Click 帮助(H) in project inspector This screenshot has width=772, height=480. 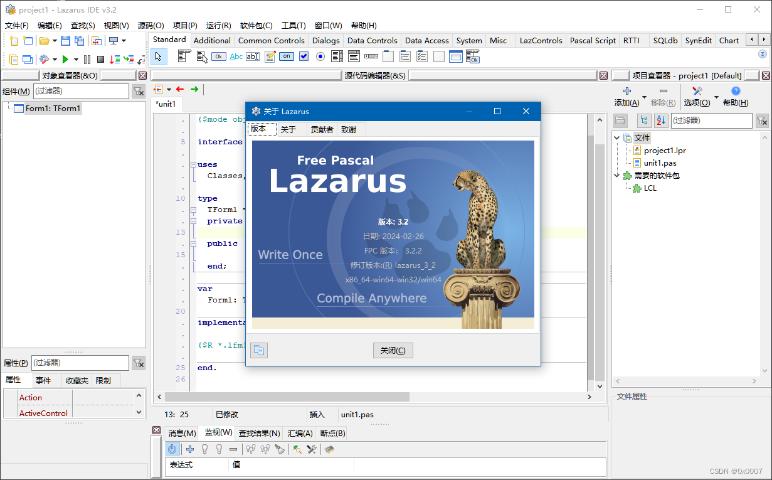pyautogui.click(x=736, y=97)
